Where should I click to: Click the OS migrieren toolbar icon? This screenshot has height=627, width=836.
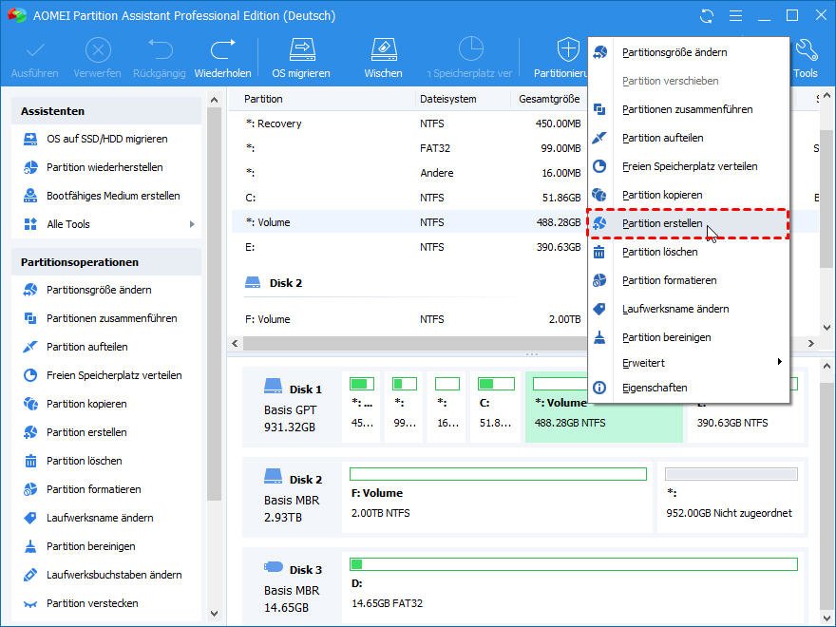point(301,57)
